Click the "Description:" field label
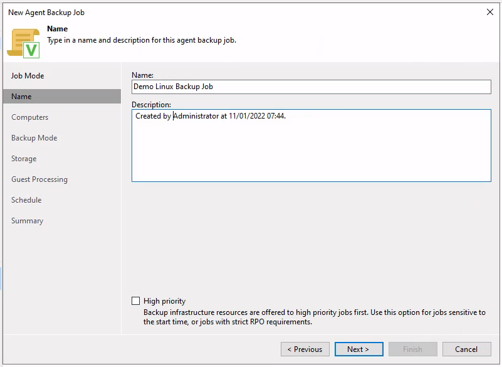This screenshot has width=502, height=367. coord(151,104)
